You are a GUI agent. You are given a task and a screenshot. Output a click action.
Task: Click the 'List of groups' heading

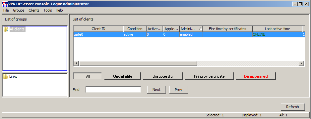[16, 20]
